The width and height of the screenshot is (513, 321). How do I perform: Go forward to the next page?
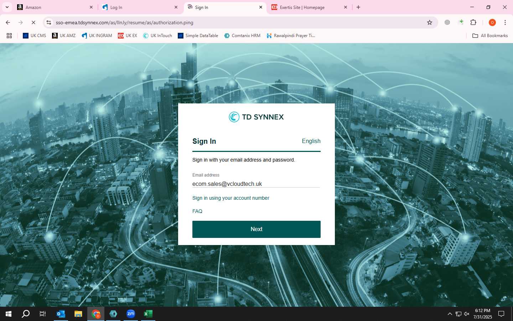point(21,22)
